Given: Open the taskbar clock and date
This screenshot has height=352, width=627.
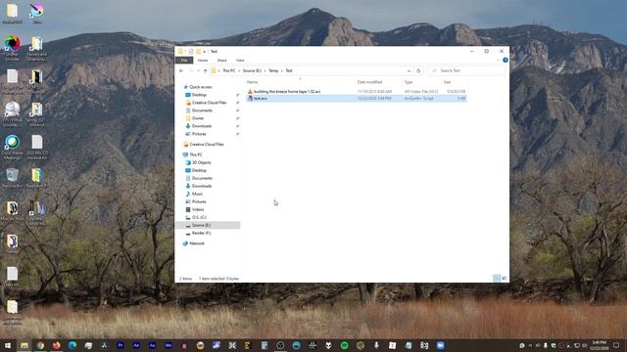Looking at the screenshot, I should click(x=599, y=345).
